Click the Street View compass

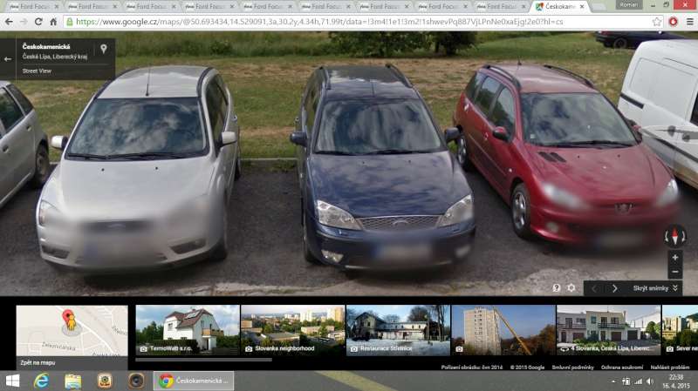(674, 235)
